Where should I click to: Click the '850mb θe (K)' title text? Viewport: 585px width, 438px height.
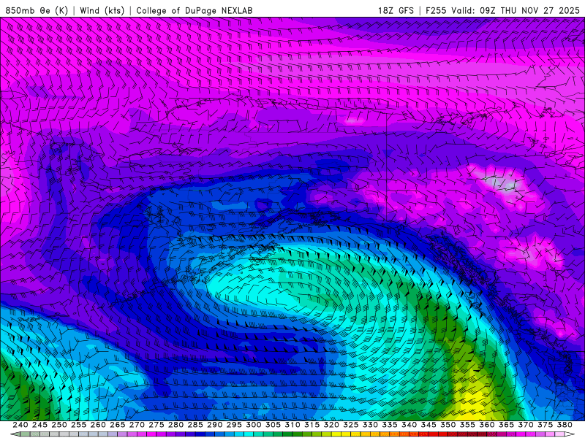click(37, 10)
